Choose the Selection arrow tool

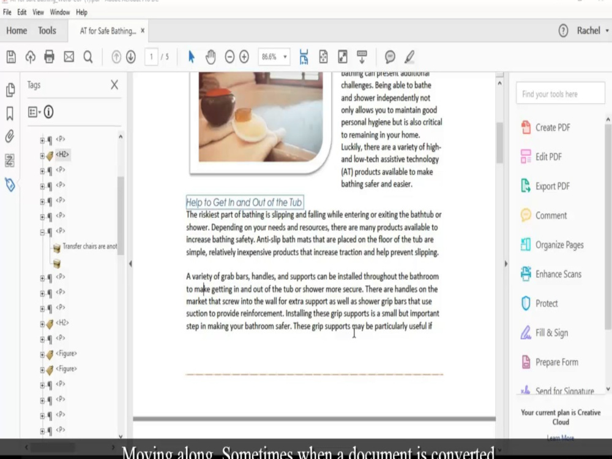coord(191,57)
